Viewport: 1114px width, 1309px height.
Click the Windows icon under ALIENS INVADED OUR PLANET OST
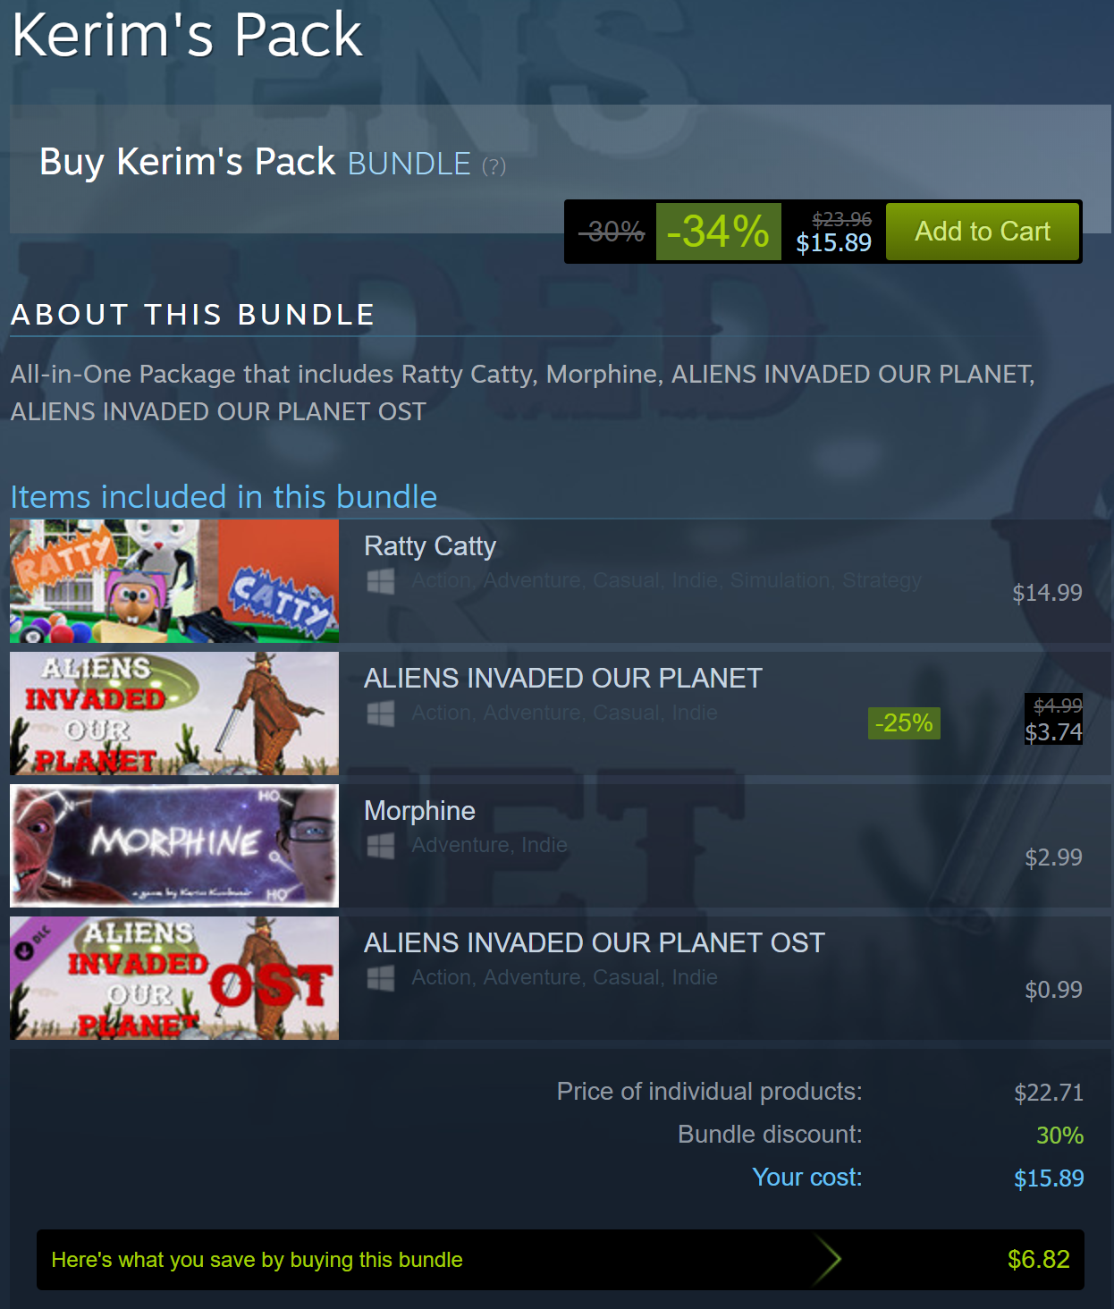click(x=381, y=978)
